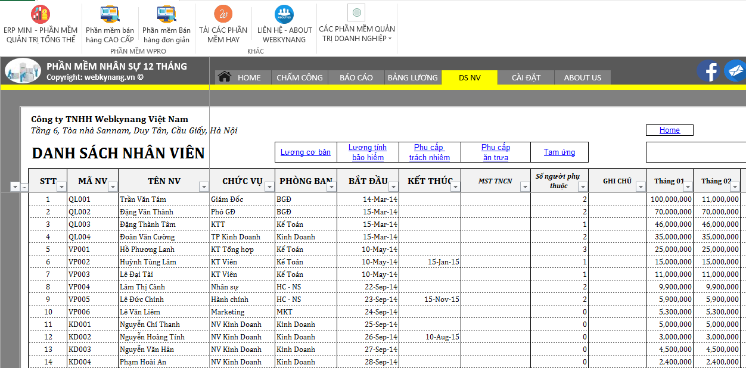Select the TP Kinh Doanh position cell
Screen dimensions: 746x368
242,237
